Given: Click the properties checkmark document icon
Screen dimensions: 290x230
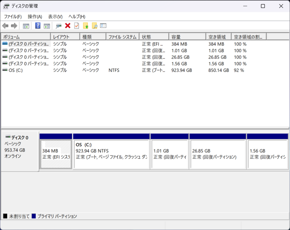Looking at the screenshot, I should [76, 26].
